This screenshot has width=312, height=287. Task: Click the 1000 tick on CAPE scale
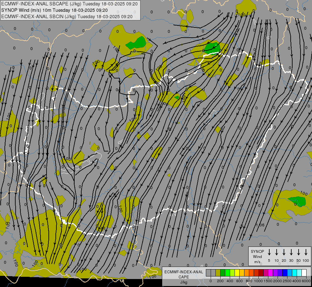(x=258, y=281)
